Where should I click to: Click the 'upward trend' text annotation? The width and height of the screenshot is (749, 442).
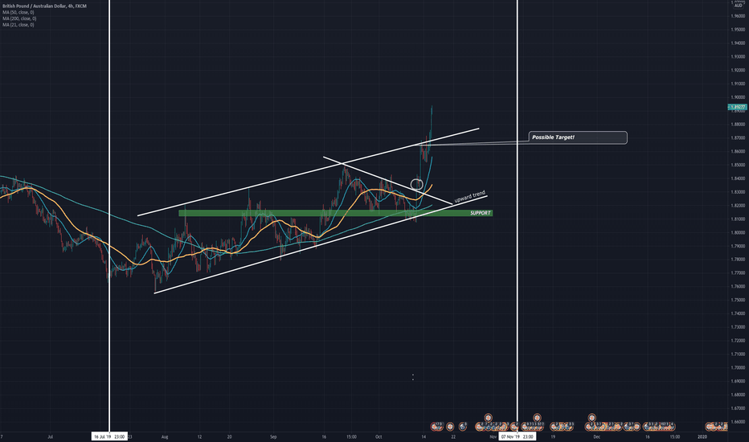tap(469, 196)
